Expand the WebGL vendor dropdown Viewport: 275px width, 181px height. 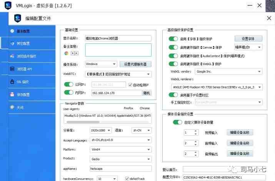click(228, 71)
